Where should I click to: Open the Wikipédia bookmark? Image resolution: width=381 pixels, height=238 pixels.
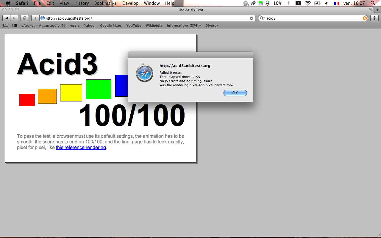(154, 26)
